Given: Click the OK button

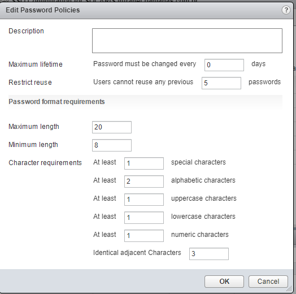Looking at the screenshot, I should 224,282.
